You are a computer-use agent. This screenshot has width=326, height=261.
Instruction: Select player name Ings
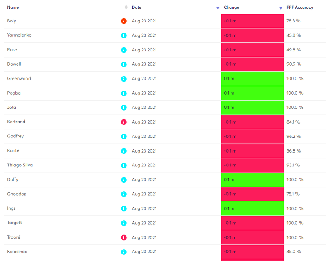pyautogui.click(x=11, y=208)
